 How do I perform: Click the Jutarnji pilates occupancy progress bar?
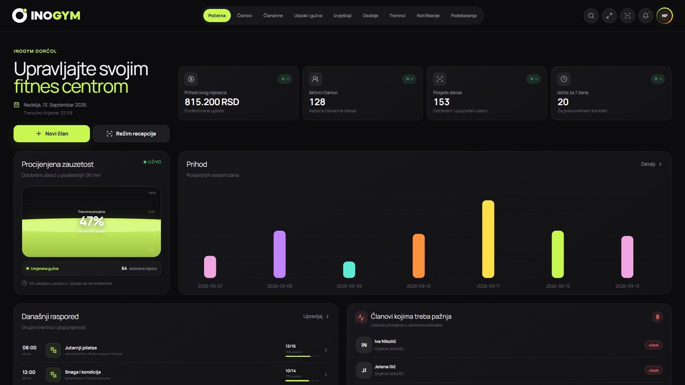pyautogui.click(x=302, y=356)
